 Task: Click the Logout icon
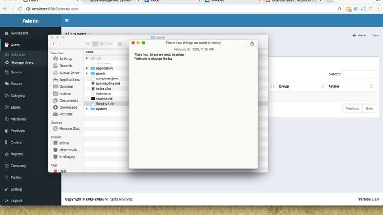[7, 201]
